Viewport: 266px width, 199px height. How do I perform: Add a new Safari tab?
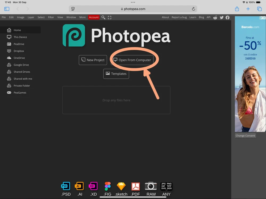[x=248, y=9]
